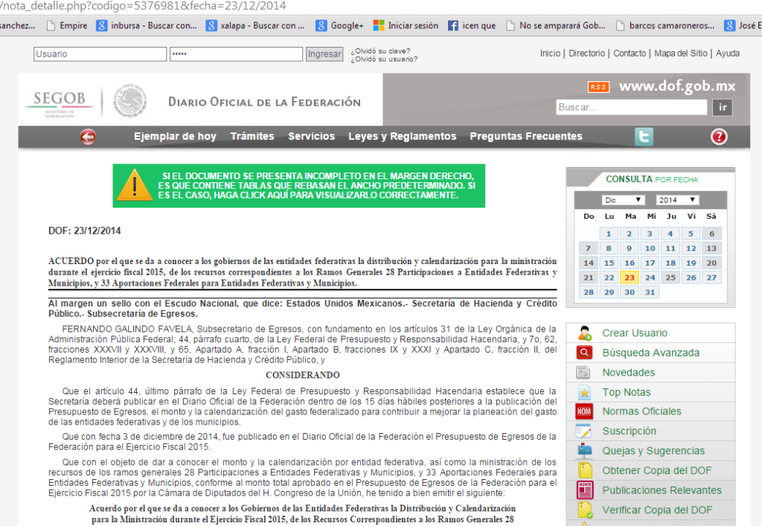Open the Servicios menu
The image size is (762, 526).
[x=312, y=136]
